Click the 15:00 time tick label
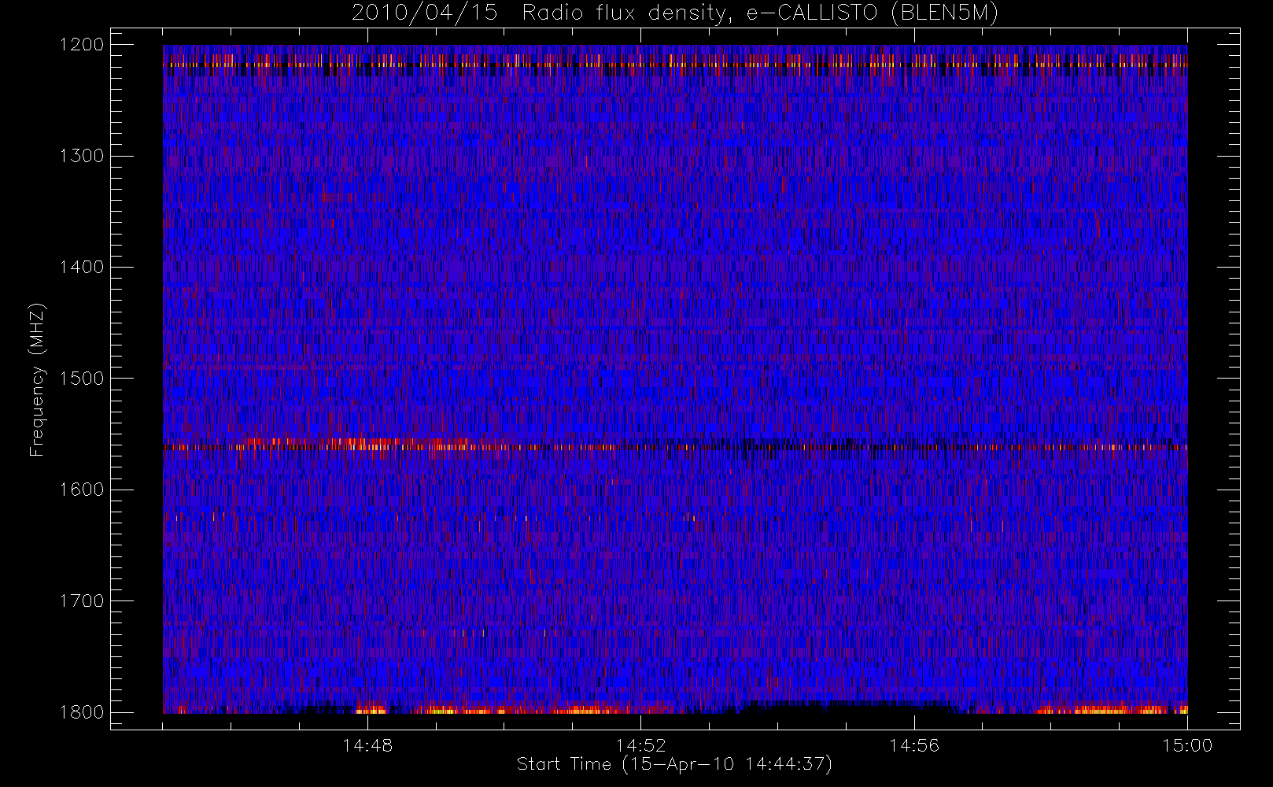The height and width of the screenshot is (787, 1273). (x=1187, y=745)
